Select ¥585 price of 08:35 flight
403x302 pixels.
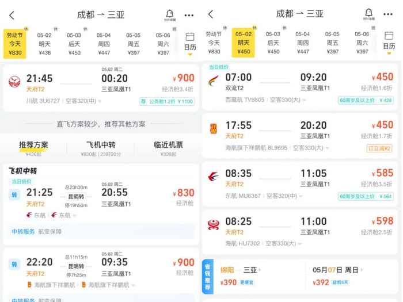(383, 173)
